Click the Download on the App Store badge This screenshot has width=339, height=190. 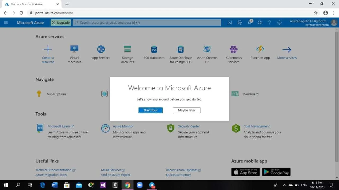pos(246,172)
